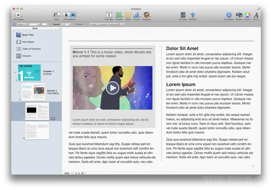The image size is (272, 190).
Task: Click the Lorem Ipsum heading
Action: pos(181,84)
